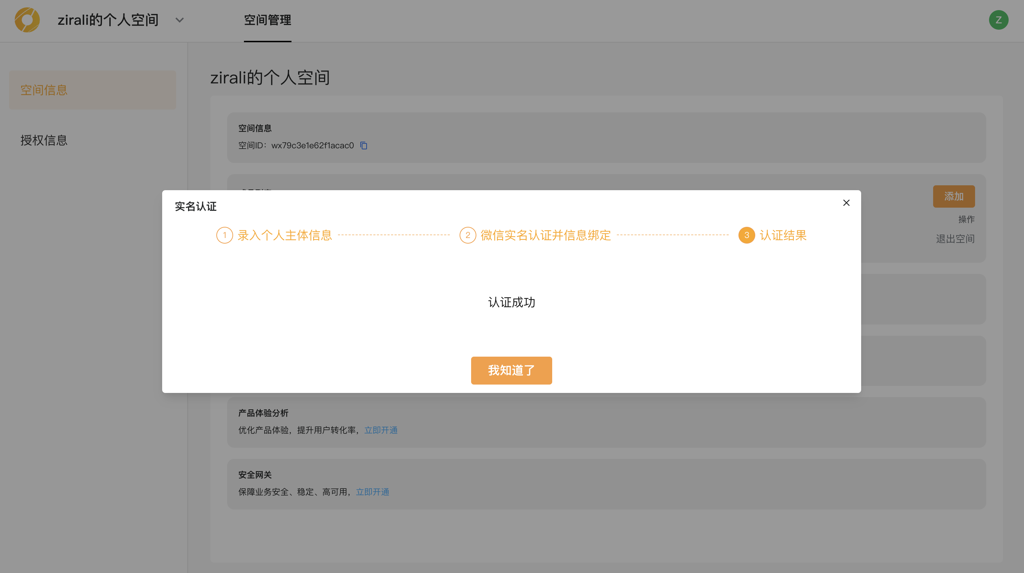Copy the 空间ID using copy icon
The image size is (1024, 573).
(x=364, y=146)
